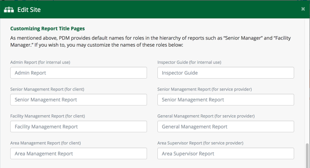Click "Facility Management Report (for client)" label
The height and width of the screenshot is (168, 310).
click(x=47, y=116)
